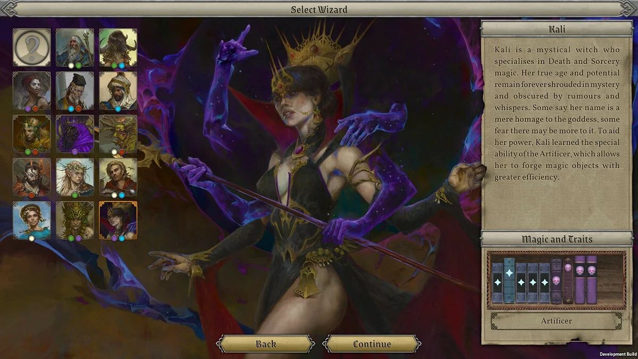638x359 pixels.
Task: Click the rightmost purple Death skull book
Action: [591, 279]
